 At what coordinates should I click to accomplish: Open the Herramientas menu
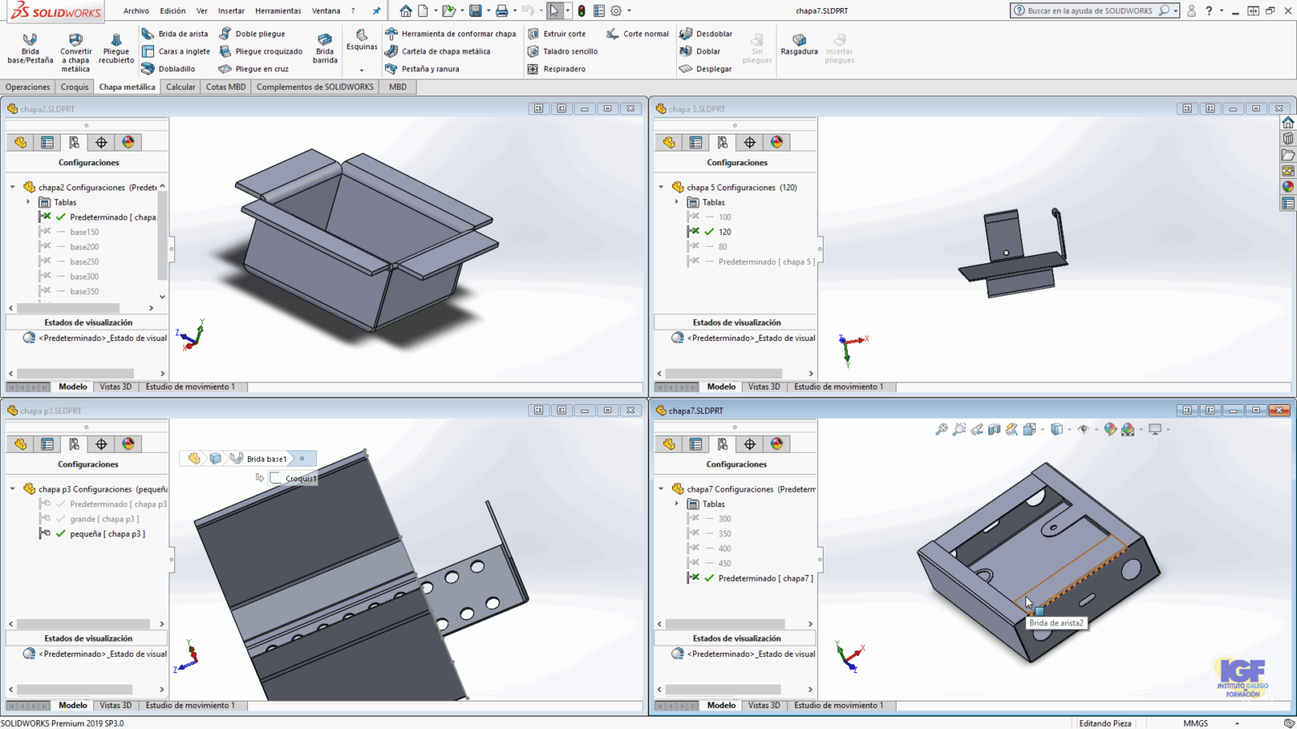[x=278, y=11]
